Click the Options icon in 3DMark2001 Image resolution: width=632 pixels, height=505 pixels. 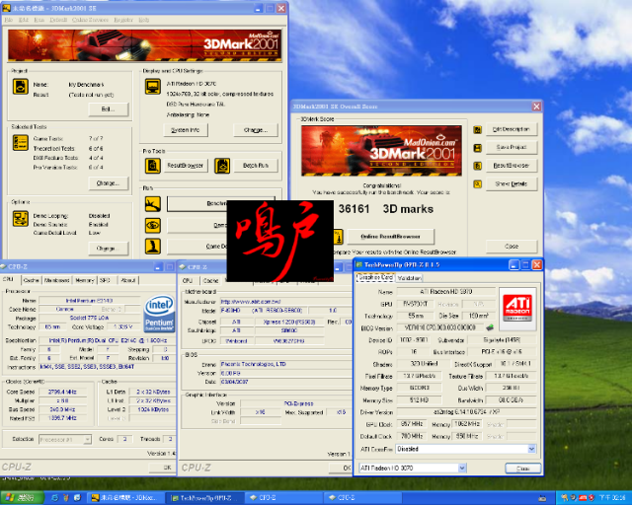pos(20,219)
